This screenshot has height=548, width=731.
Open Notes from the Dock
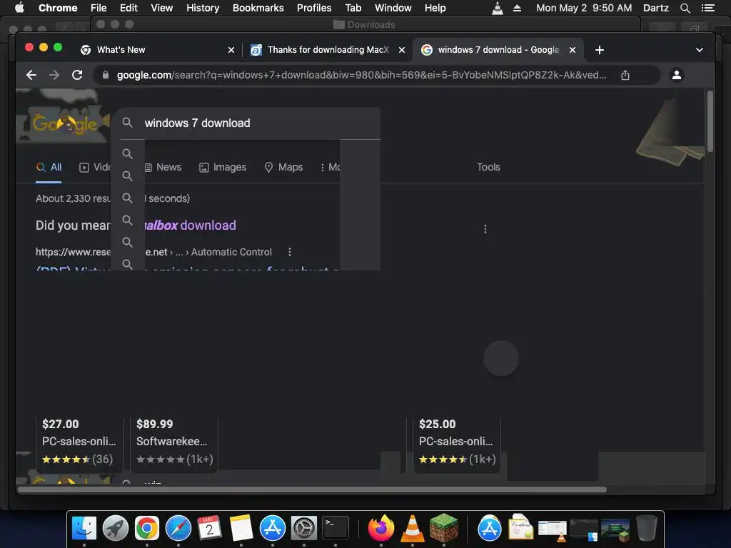pyautogui.click(x=241, y=529)
